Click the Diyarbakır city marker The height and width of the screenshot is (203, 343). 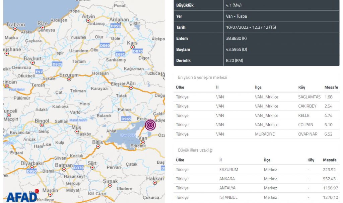point(32,167)
